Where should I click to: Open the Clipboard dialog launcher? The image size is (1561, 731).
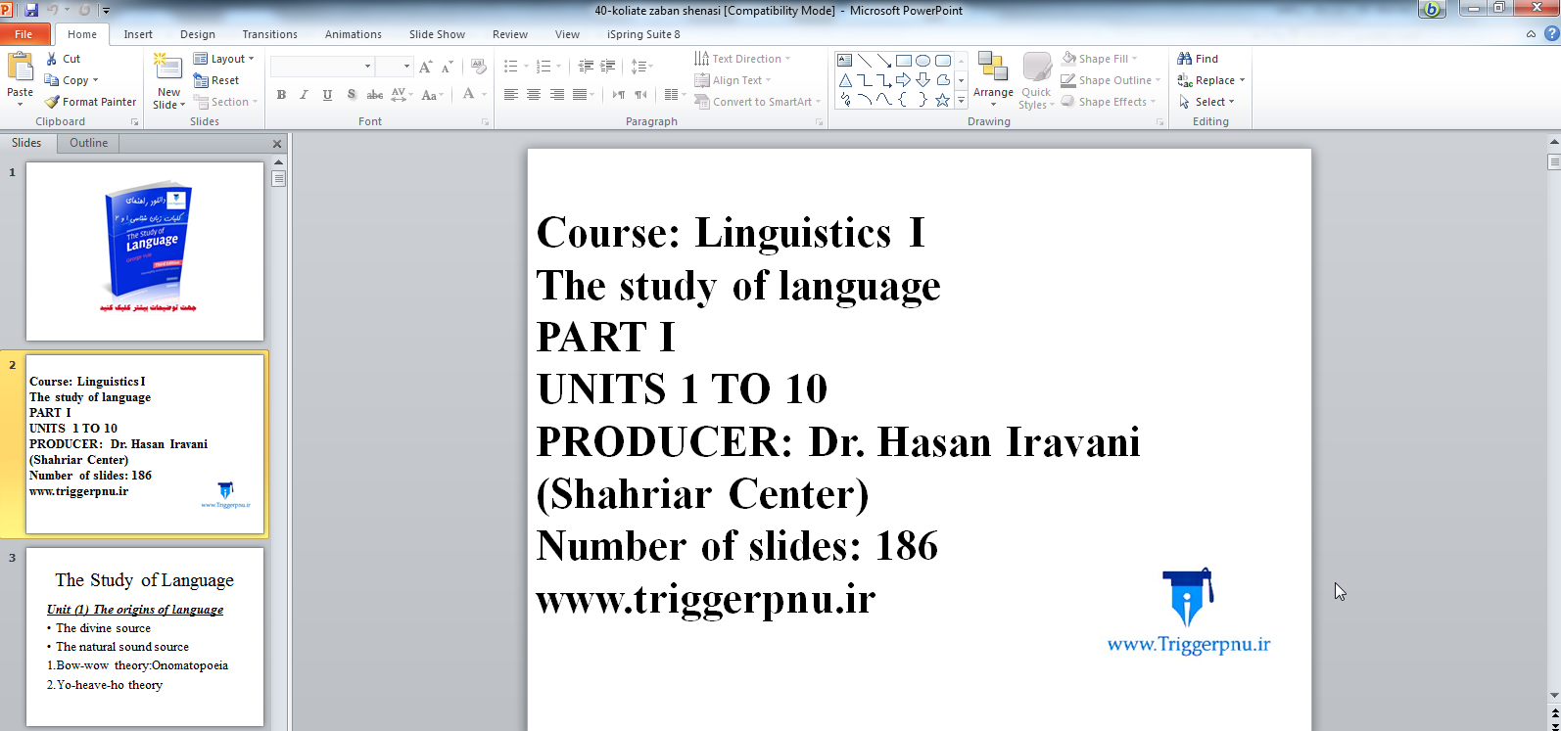point(134,122)
